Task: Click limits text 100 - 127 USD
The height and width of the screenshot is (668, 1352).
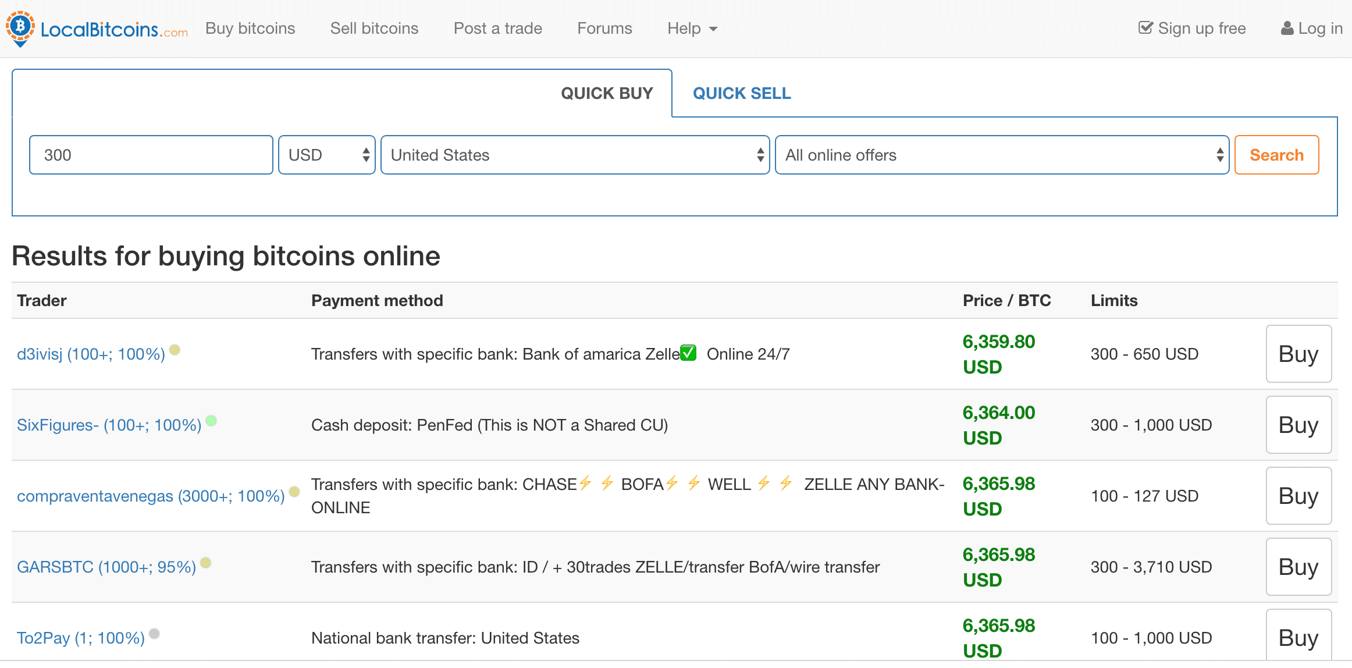Action: point(1144,496)
